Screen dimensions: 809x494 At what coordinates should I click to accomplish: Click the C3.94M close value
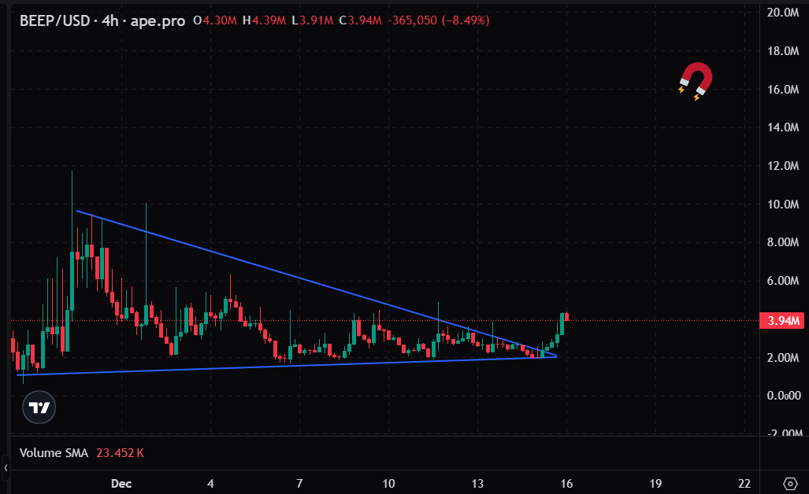click(x=360, y=20)
